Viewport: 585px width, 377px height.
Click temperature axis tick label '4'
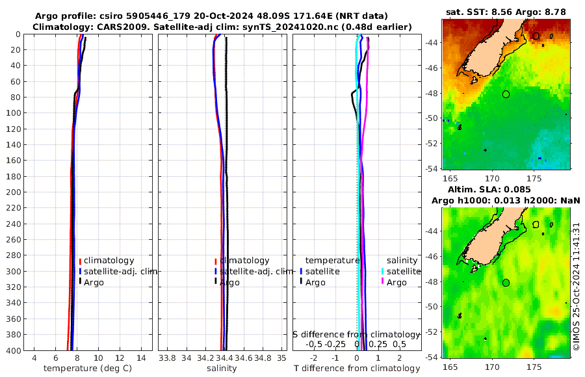(34, 358)
